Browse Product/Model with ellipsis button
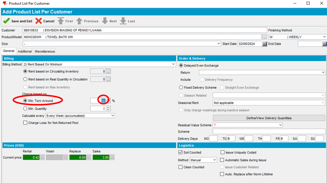 pyautogui.click(x=264, y=37)
